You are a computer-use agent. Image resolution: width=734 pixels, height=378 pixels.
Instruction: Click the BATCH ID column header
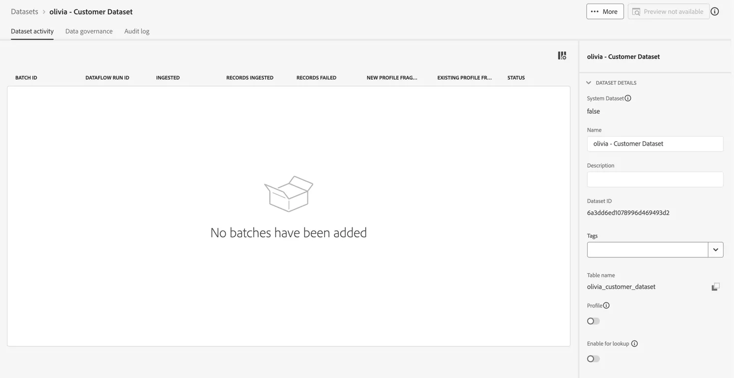(x=26, y=77)
